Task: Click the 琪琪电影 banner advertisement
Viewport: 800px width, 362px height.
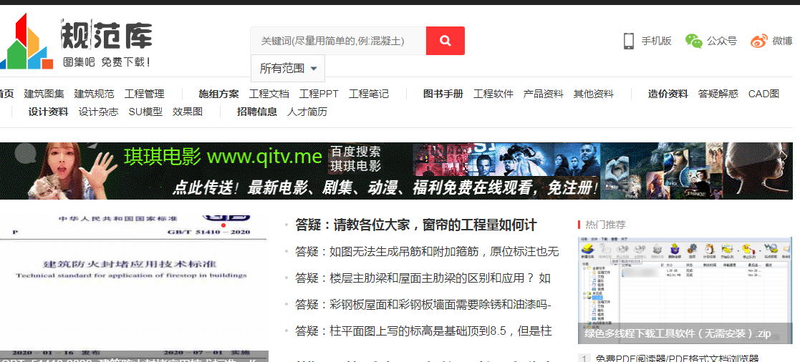Action: point(397,171)
